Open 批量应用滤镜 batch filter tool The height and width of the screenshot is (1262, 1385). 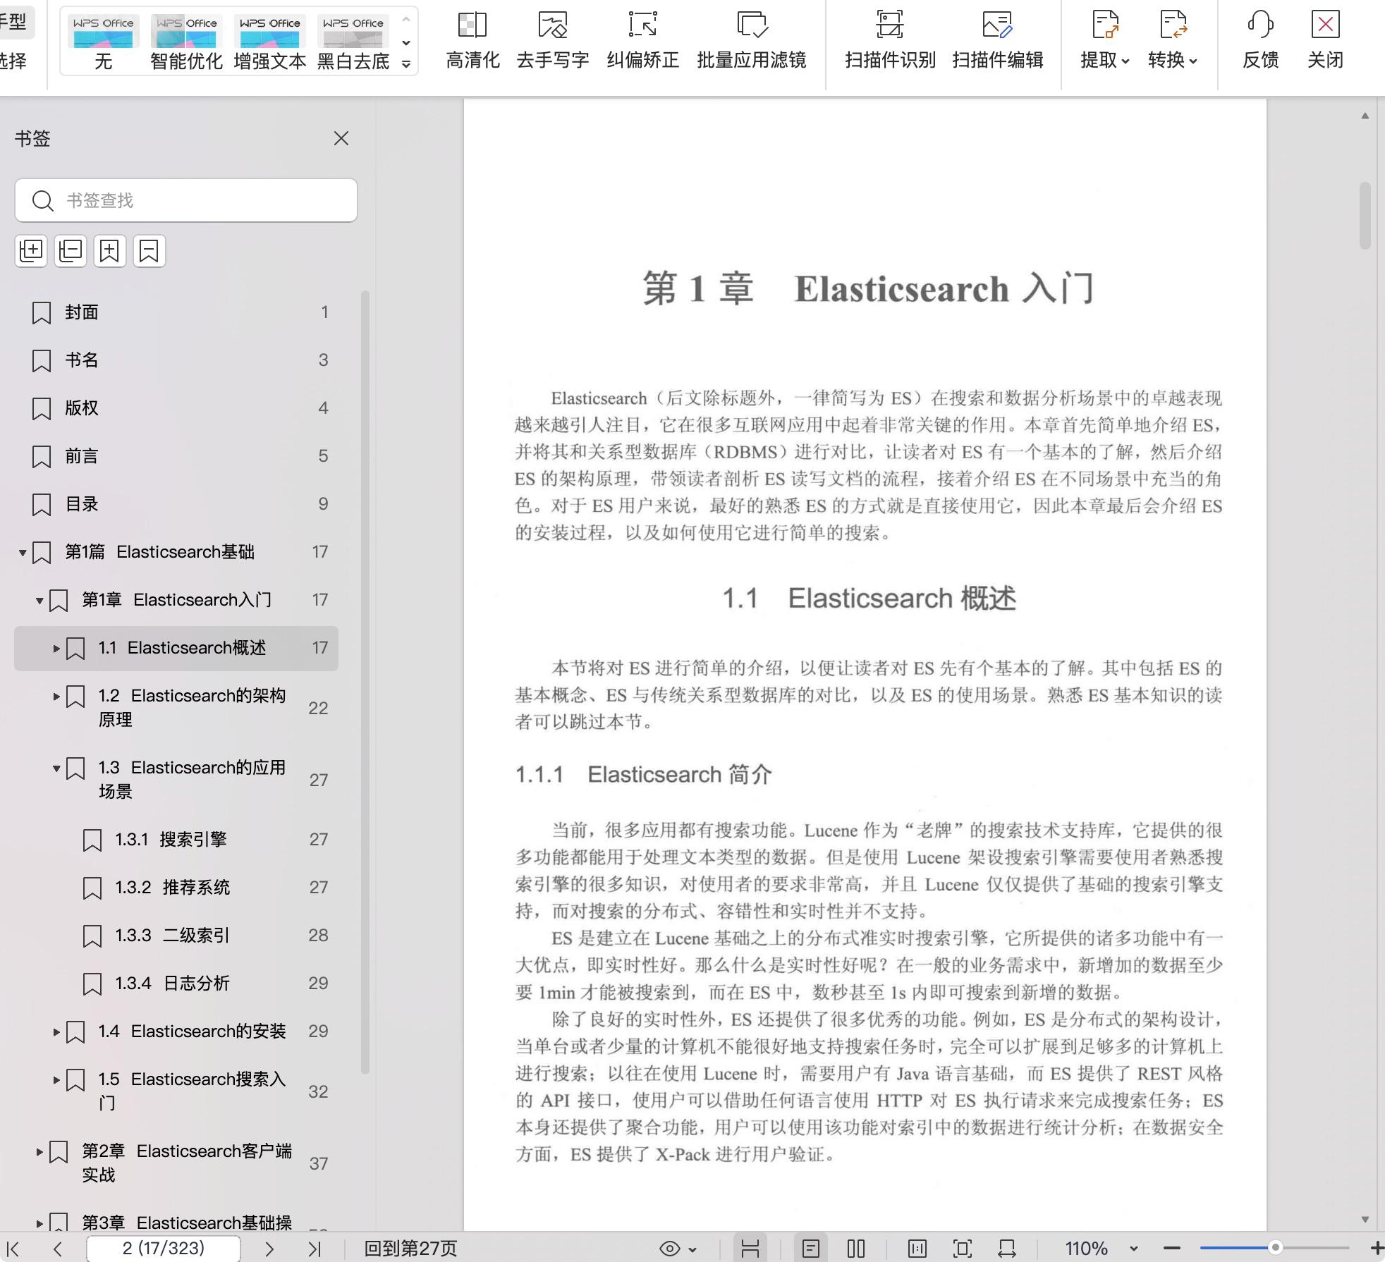752,41
